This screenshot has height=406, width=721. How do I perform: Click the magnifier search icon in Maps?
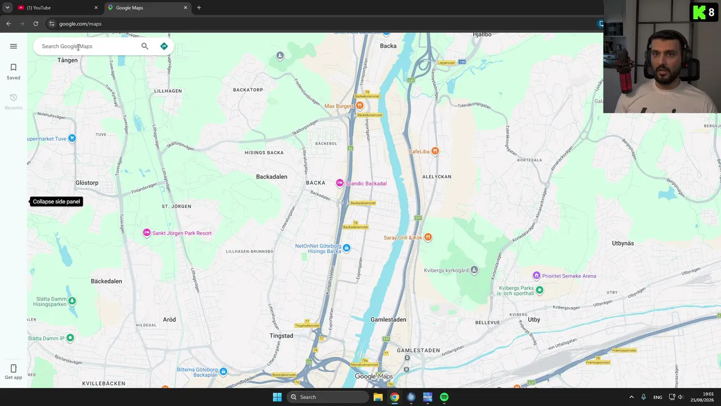coord(145,46)
